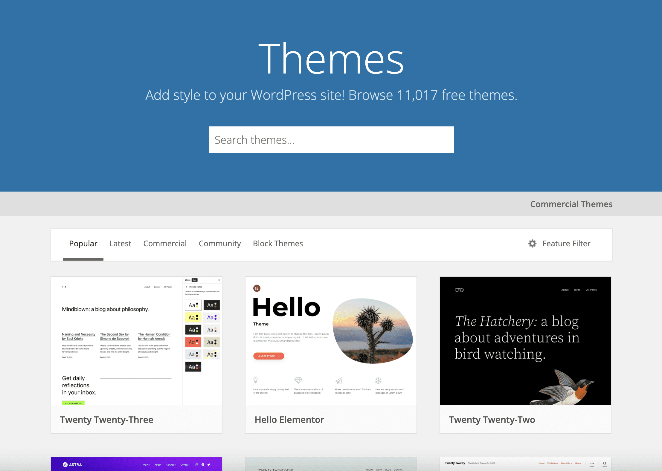
Task: Click the snowflake icon in the Hello Elementor preview
Action: (x=378, y=381)
